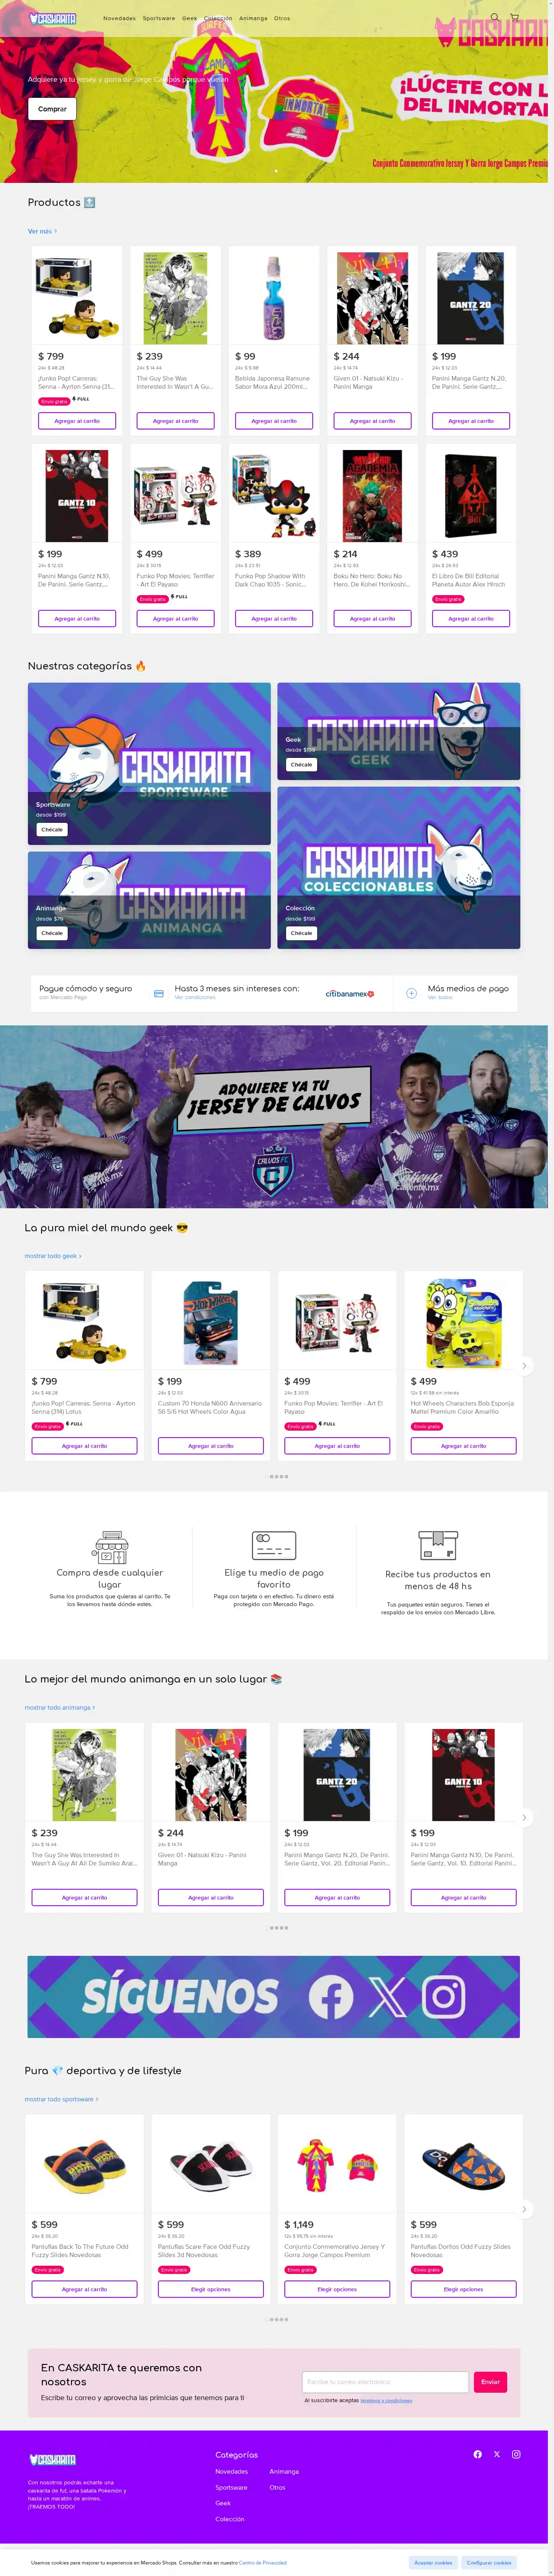Open the X social icon in footer

[x=496, y=2453]
